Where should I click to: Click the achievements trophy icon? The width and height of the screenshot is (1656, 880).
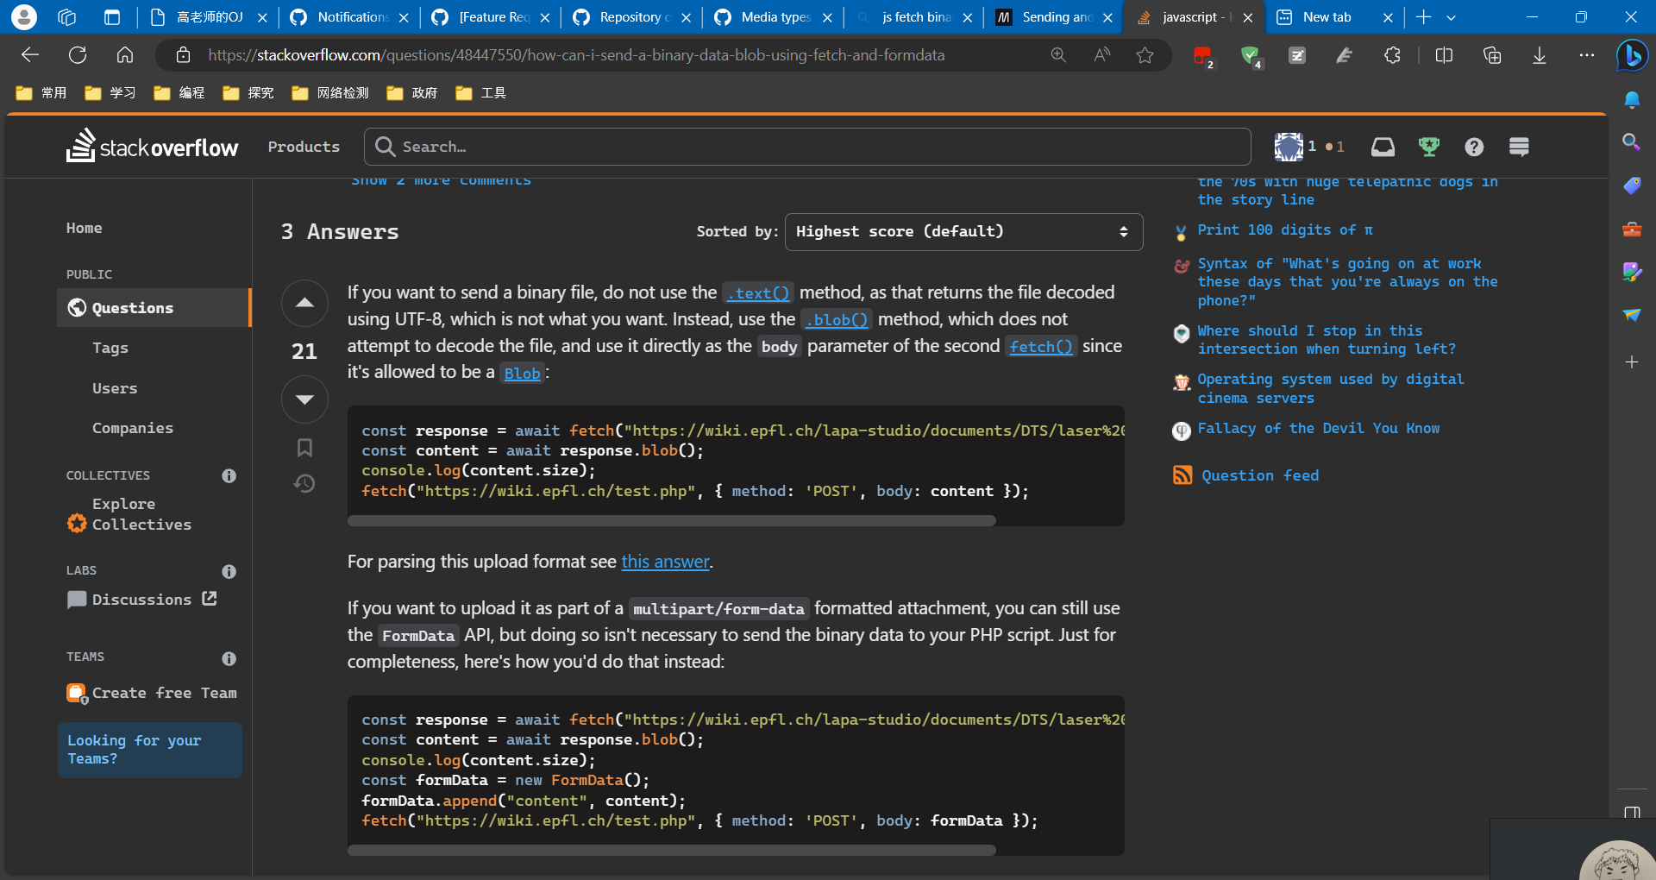(1429, 147)
